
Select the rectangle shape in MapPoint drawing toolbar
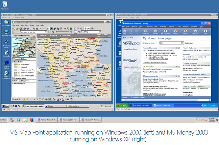(x=40, y=100)
